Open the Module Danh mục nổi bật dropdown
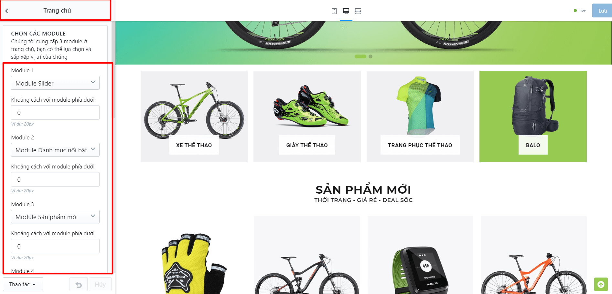This screenshot has height=294, width=612. (x=55, y=150)
